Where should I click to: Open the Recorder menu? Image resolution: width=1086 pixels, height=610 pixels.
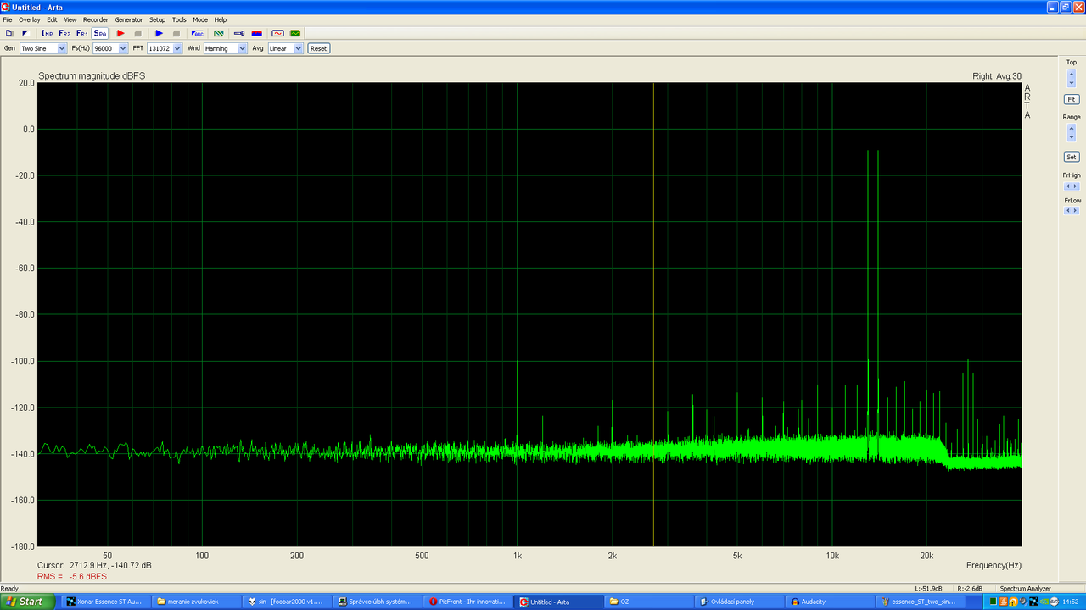(x=95, y=19)
